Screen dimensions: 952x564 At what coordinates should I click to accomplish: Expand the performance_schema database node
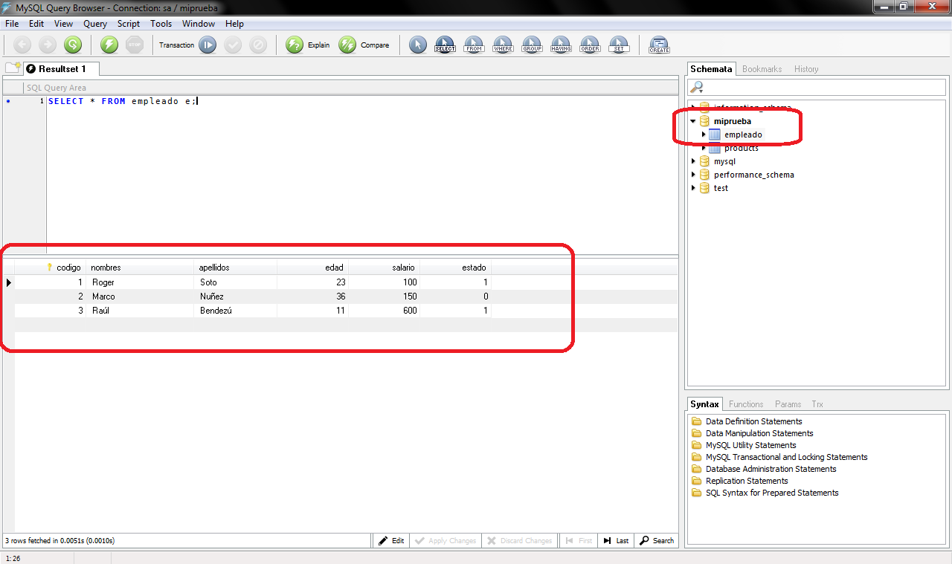pos(694,175)
